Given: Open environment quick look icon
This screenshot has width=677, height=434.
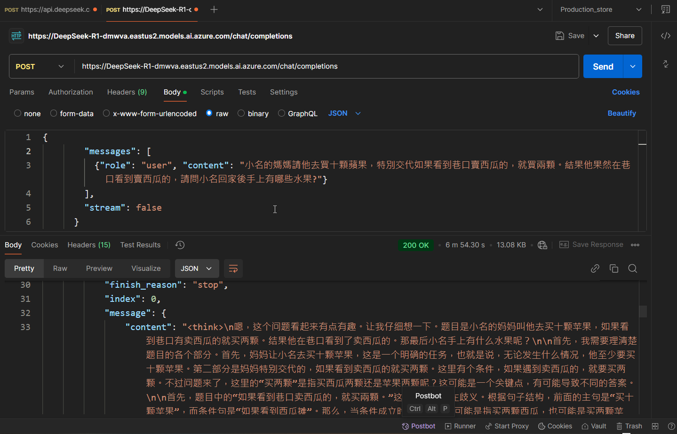Looking at the screenshot, I should [665, 9].
